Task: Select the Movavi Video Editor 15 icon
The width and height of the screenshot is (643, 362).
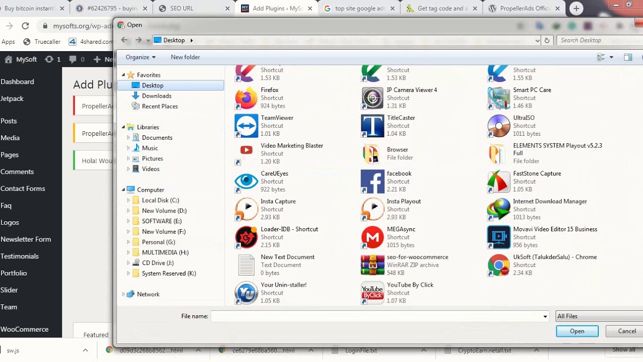Action: click(499, 237)
